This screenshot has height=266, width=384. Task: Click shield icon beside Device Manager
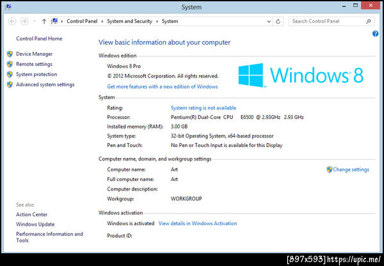point(10,54)
